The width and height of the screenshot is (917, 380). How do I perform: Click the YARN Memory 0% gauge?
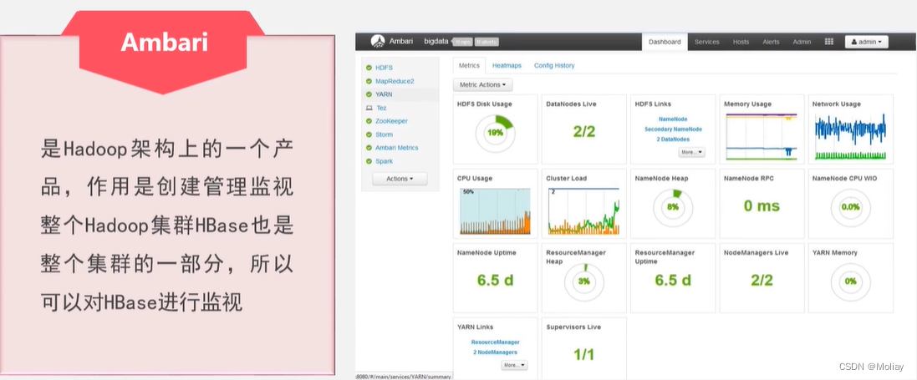tap(850, 281)
